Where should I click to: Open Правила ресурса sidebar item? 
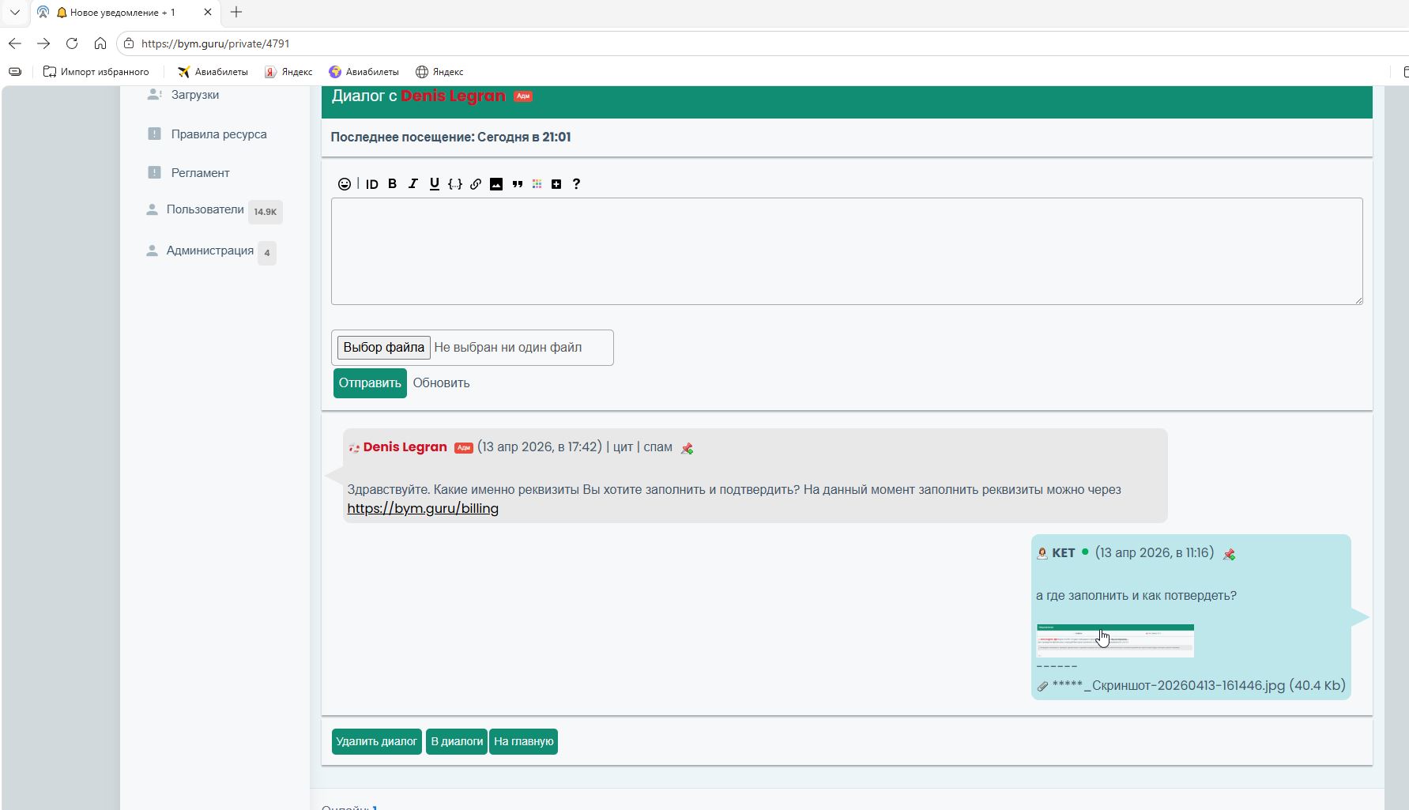(x=218, y=134)
